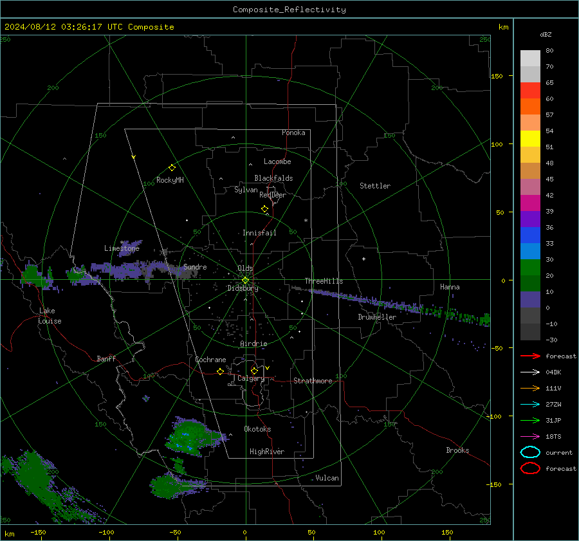The height and width of the screenshot is (541, 579).
Task: Click the Brooks label
Action: point(457,450)
